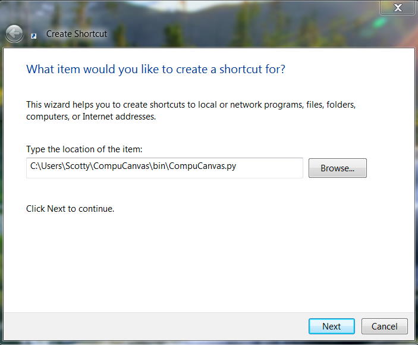Cancel the Create Shortcut wizard
This screenshot has height=345, width=418.
pyautogui.click(x=385, y=326)
